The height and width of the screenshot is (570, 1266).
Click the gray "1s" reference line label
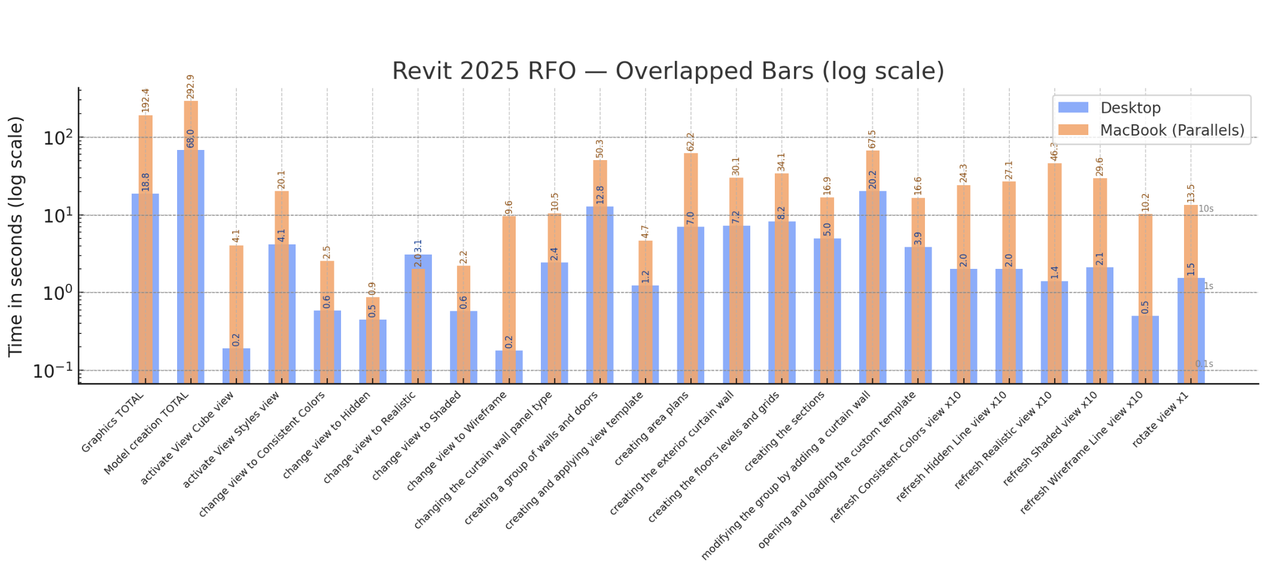click(x=1209, y=286)
